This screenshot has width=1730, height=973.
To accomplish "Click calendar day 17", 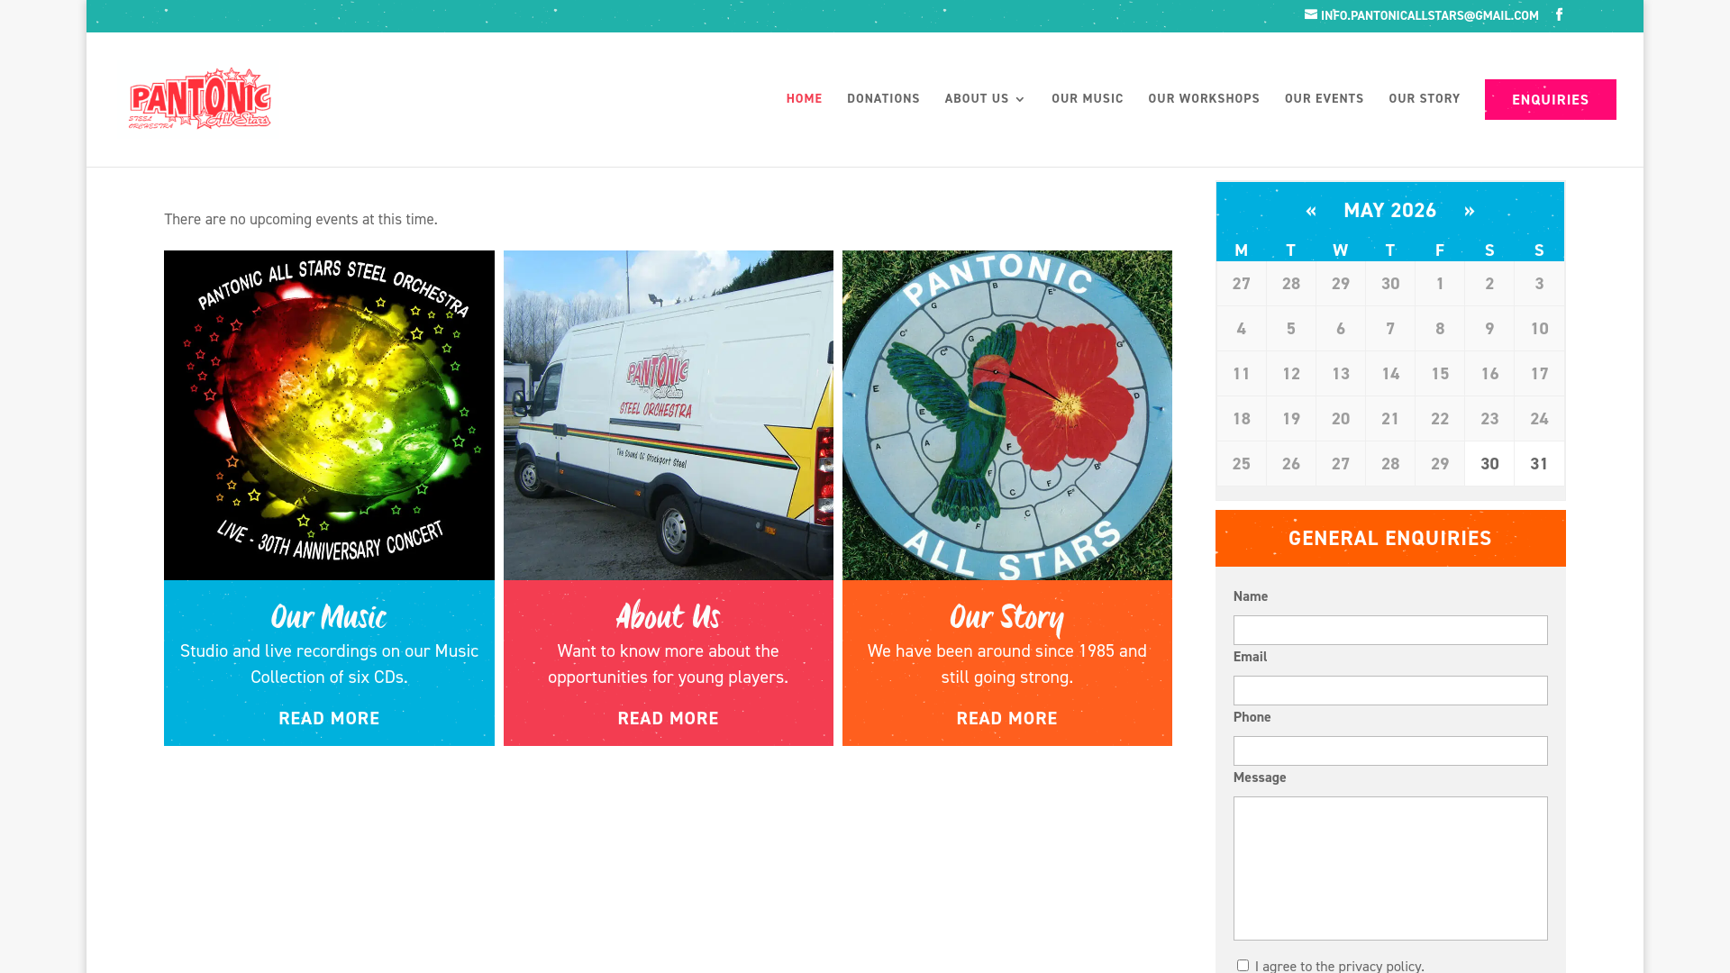I will [x=1539, y=374].
